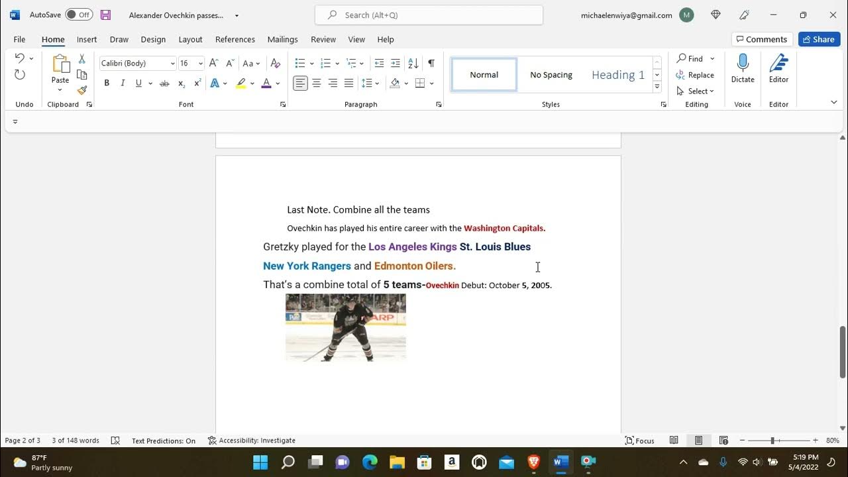Toggle Superscript formatting
The height and width of the screenshot is (477, 848).
click(197, 83)
